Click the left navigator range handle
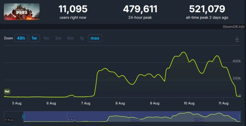Screen dimensions: 246x126 (23, 117)
